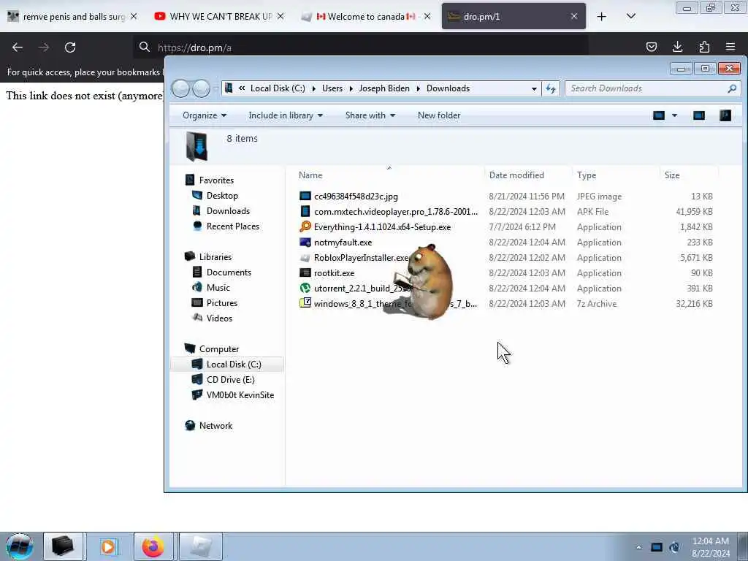Refresh the Downloads folder view
748x561 pixels.
pyautogui.click(x=551, y=88)
